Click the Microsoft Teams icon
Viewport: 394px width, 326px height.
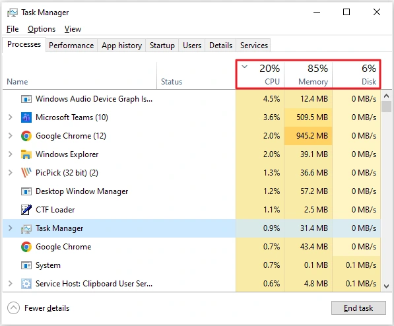[x=26, y=117]
